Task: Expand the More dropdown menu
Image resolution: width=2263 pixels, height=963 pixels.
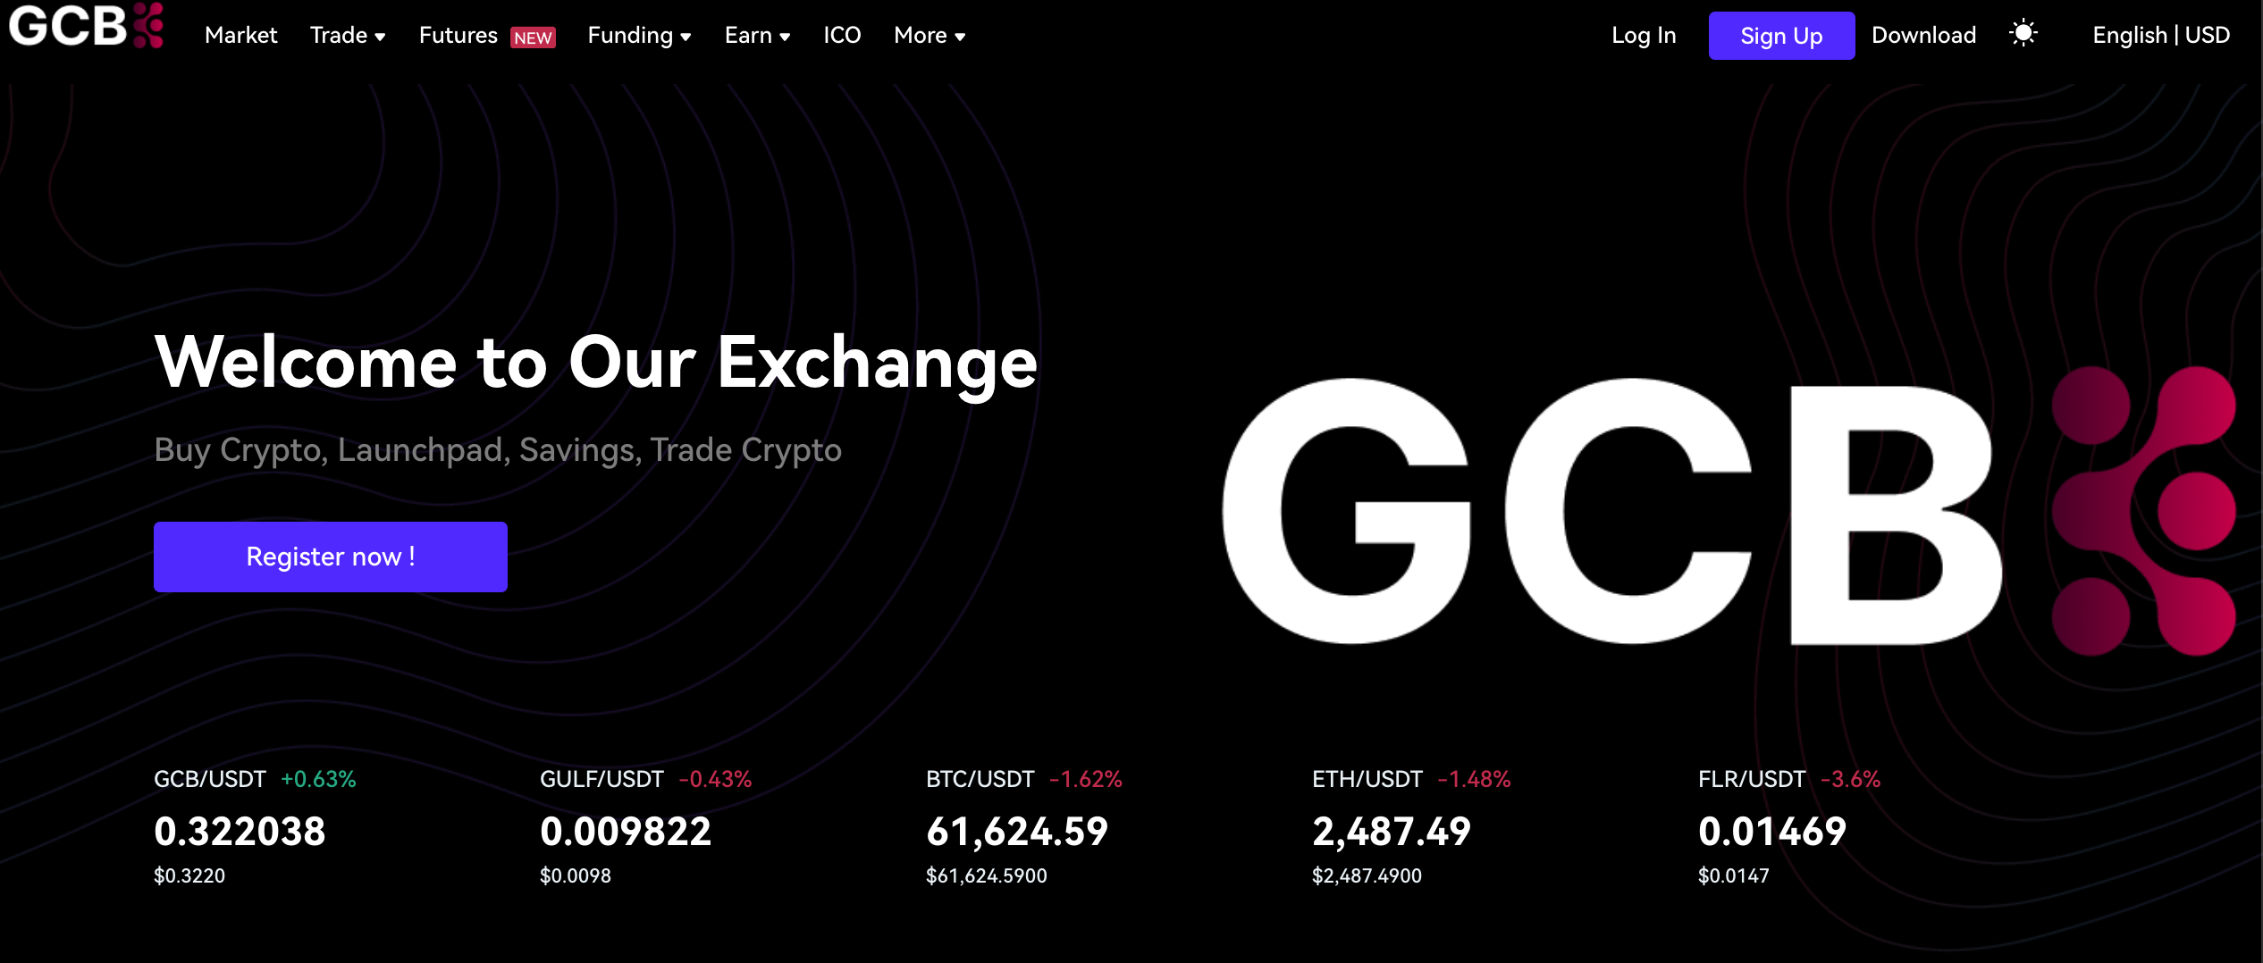Action: click(x=930, y=36)
